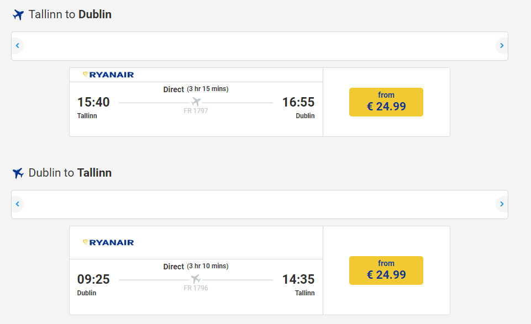Click the FR 1797 flight number
The height and width of the screenshot is (324, 531).
[196, 111]
